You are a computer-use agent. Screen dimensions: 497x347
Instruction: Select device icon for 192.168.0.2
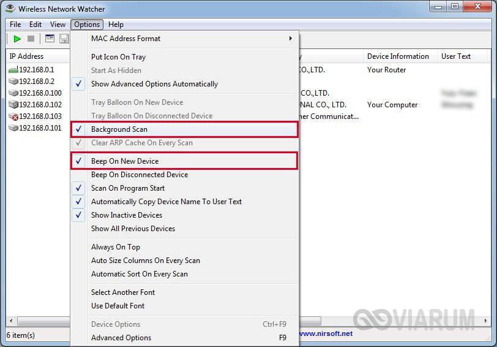coord(13,82)
